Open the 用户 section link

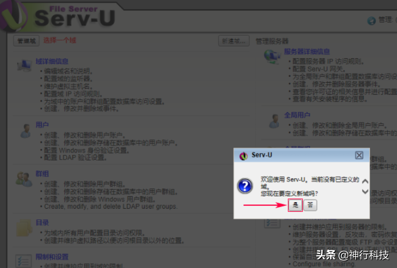[42, 125]
